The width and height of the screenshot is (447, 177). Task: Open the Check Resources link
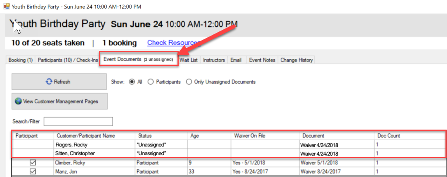tap(174, 43)
